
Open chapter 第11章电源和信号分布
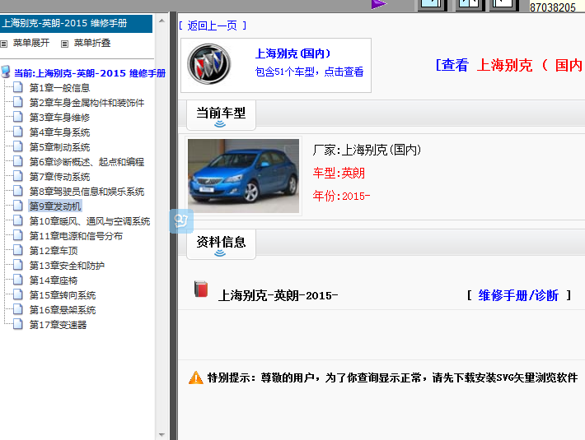pyautogui.click(x=76, y=236)
